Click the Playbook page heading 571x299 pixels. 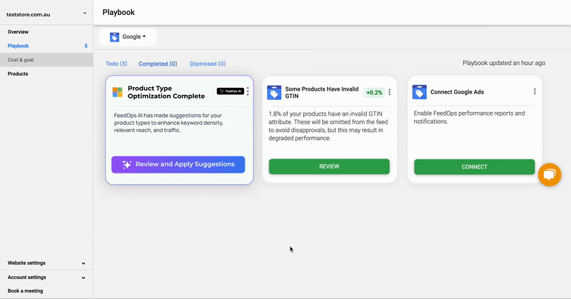pos(118,12)
